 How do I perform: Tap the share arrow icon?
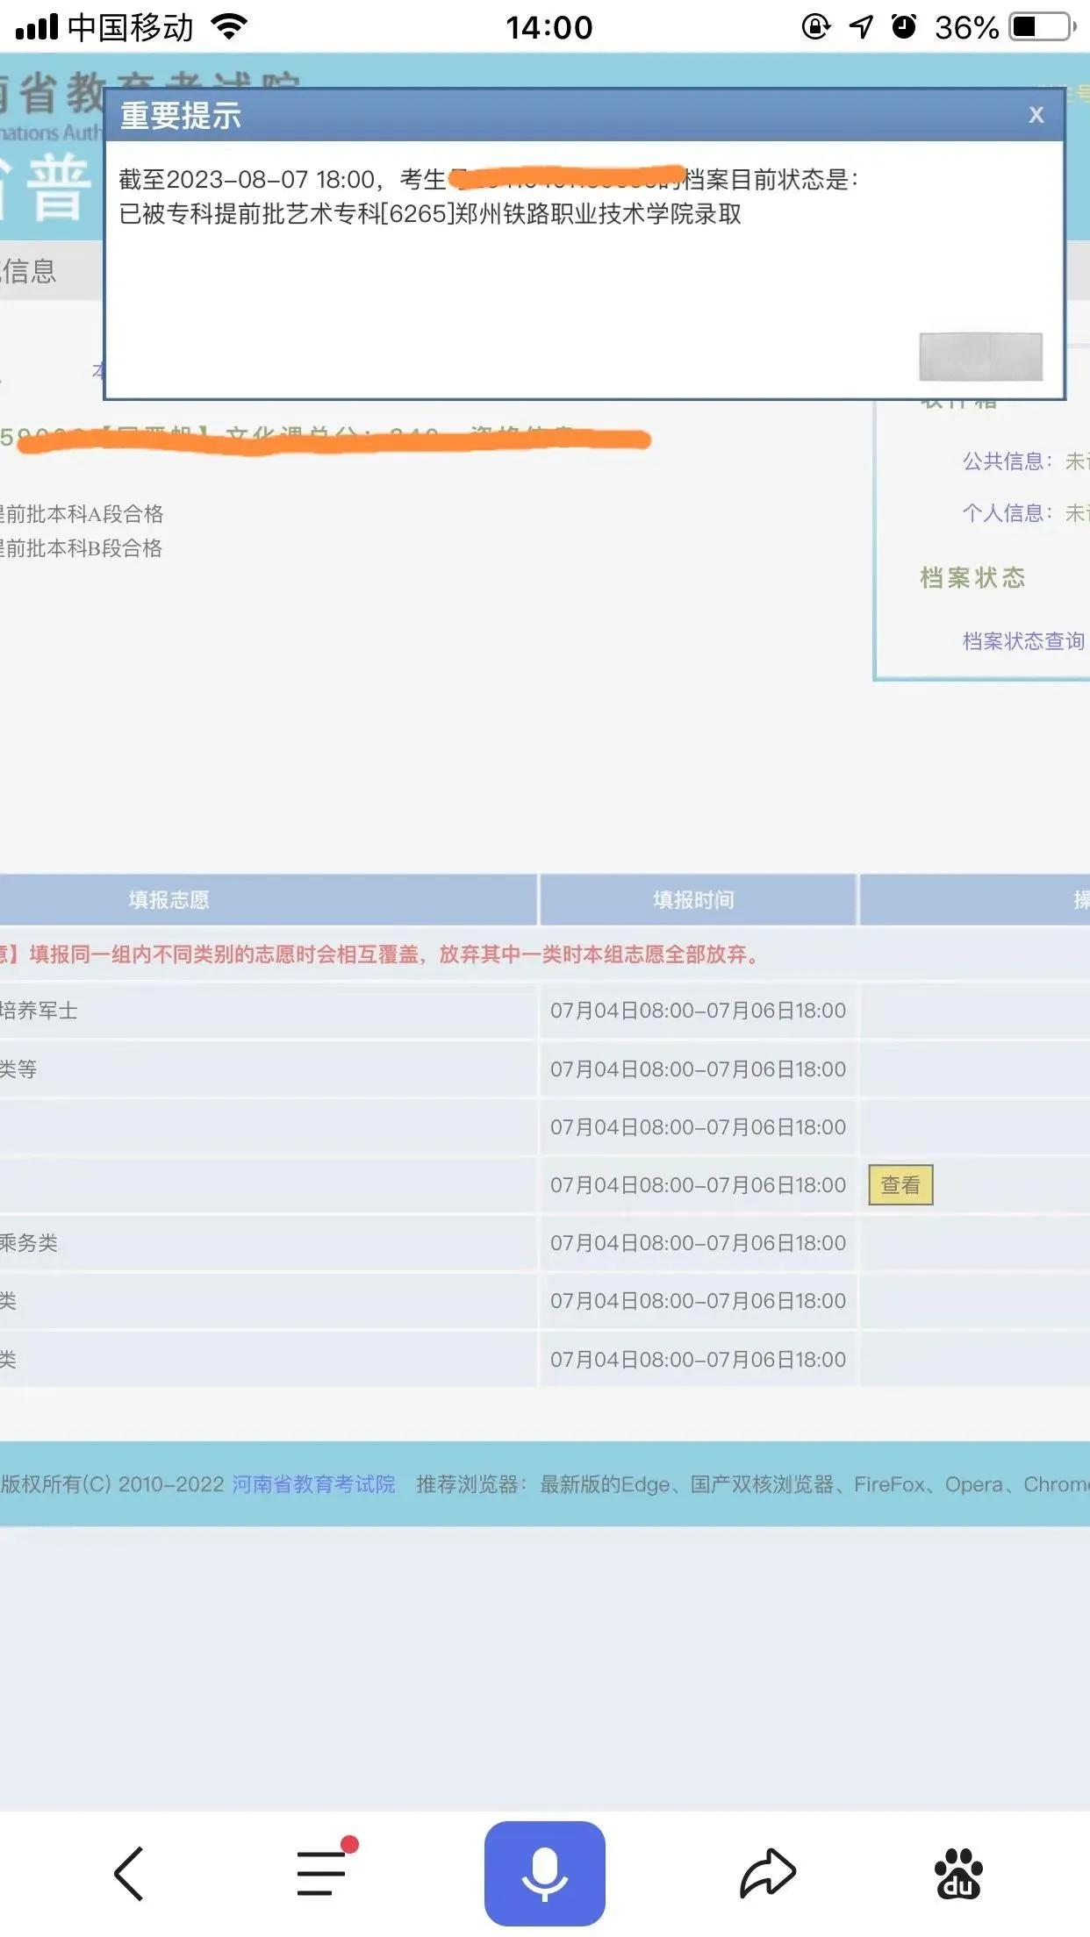(x=768, y=1874)
